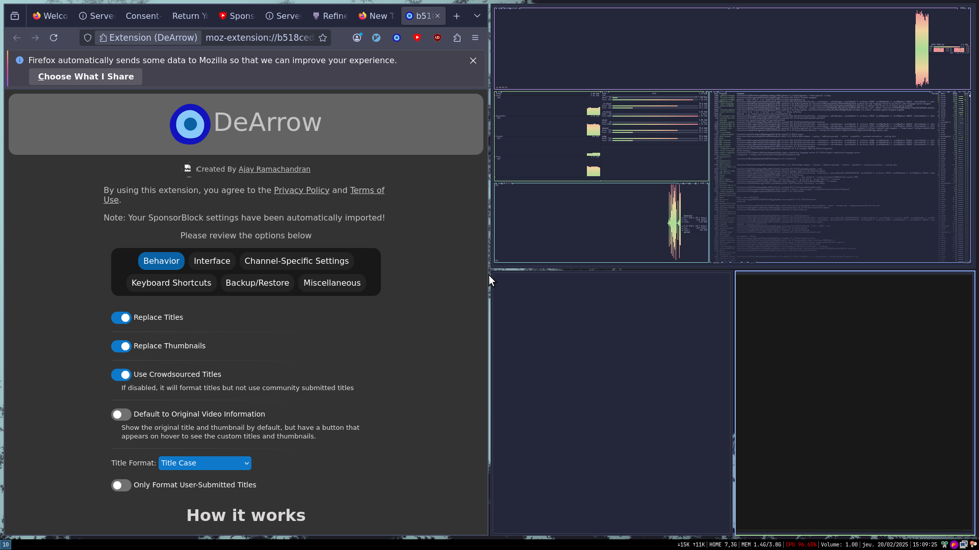Viewport: 979px width, 550px height.
Task: Open the Firefox hamburger application menu
Action: coord(475,38)
